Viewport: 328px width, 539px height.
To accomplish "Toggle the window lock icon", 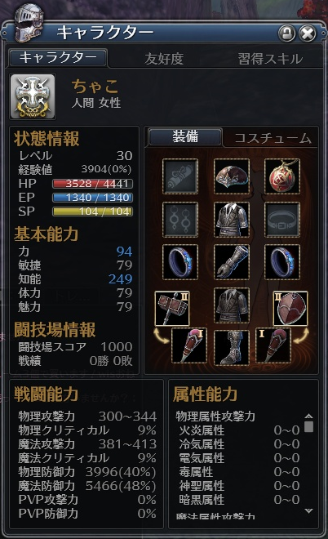I will (286, 33).
